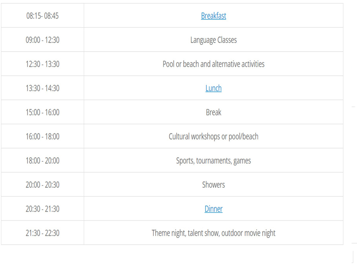Select the 12:30 - 13:30 time slot
The image size is (357, 267).
[x=43, y=64]
